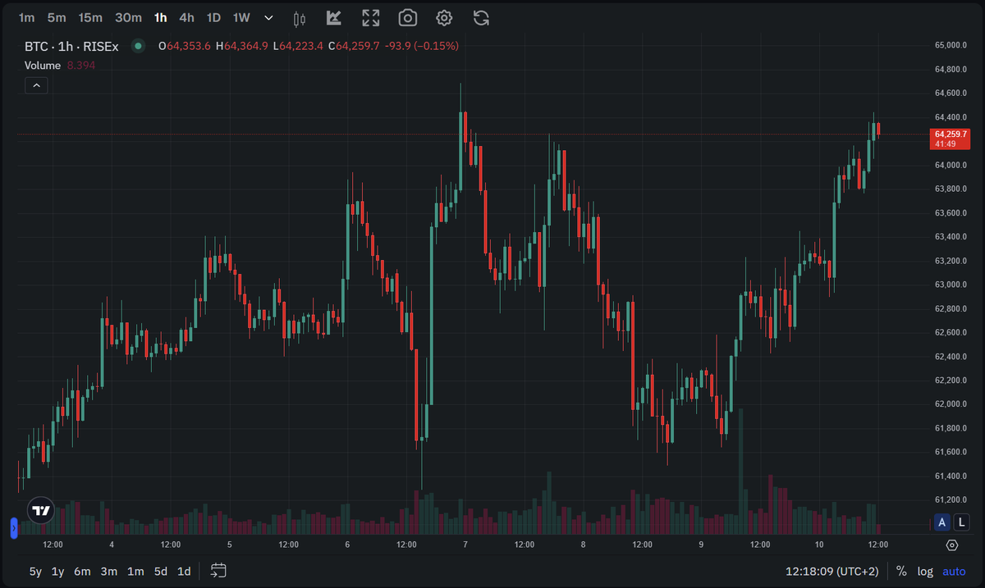985x588 pixels.
Task: Select the 3m date range
Action: (x=109, y=571)
